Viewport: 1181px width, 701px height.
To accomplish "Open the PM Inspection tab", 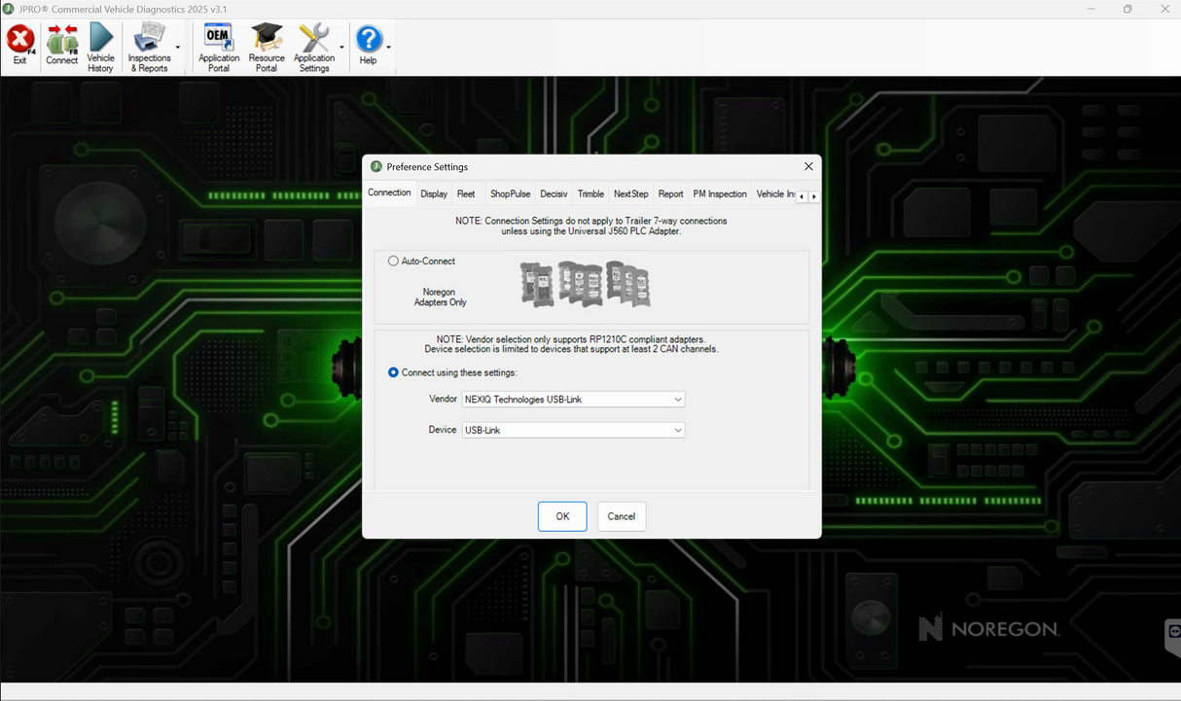I will [x=720, y=193].
